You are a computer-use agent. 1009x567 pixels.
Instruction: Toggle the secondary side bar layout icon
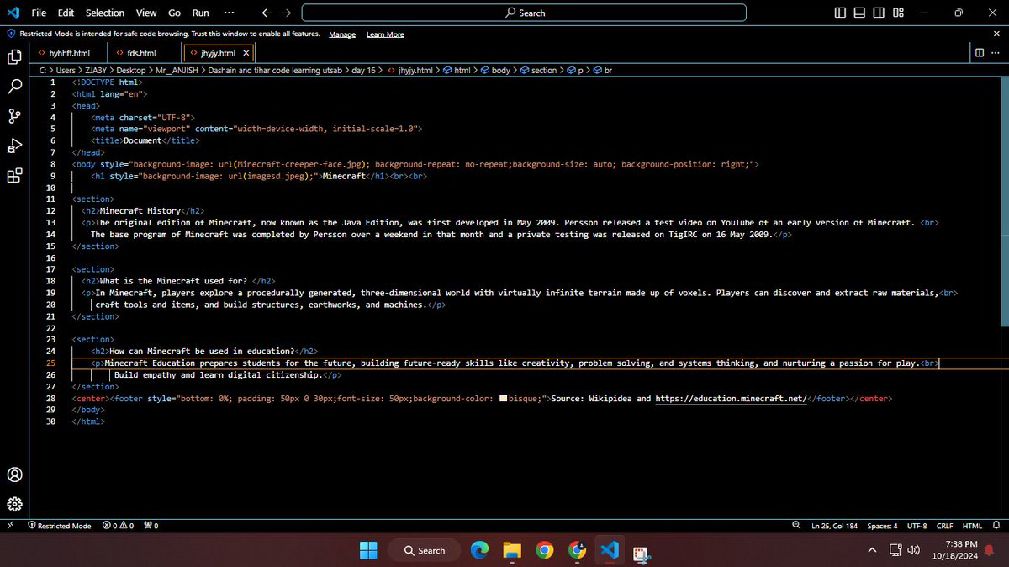pyautogui.click(x=879, y=13)
